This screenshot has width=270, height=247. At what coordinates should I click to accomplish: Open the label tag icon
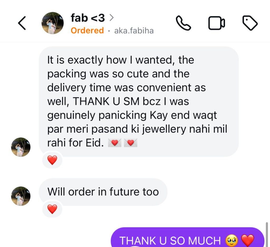tap(250, 23)
